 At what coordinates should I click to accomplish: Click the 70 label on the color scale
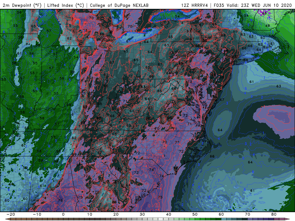247,214
